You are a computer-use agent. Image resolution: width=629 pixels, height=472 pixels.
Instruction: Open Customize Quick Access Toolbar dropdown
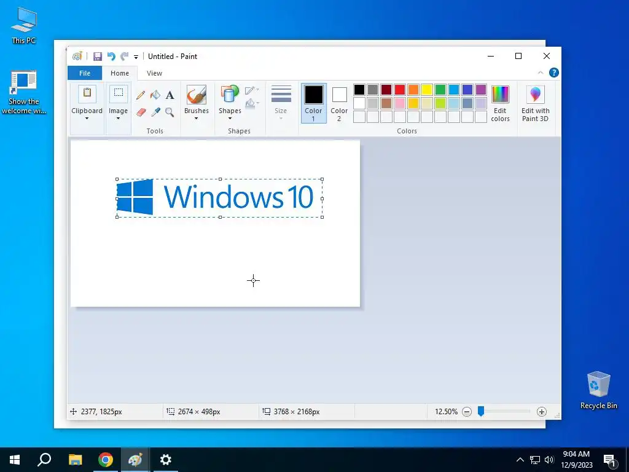[136, 57]
